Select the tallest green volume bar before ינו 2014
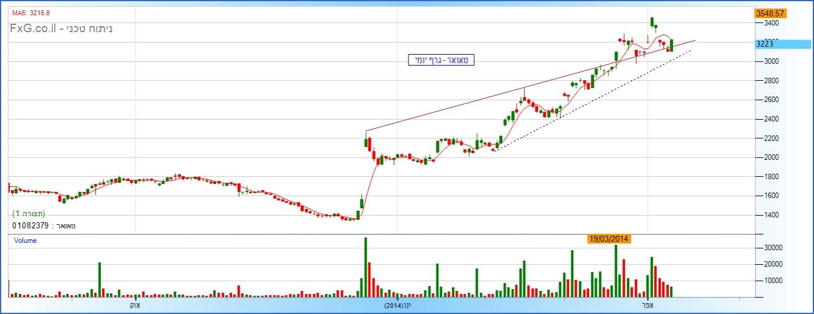The image size is (814, 314). pyautogui.click(x=365, y=267)
